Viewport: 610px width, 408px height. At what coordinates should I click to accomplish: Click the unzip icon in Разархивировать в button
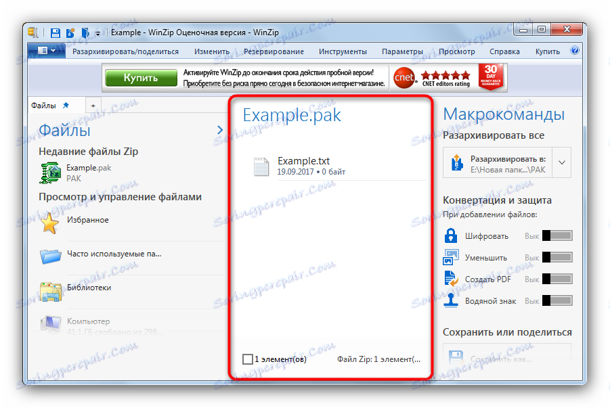pos(457,162)
